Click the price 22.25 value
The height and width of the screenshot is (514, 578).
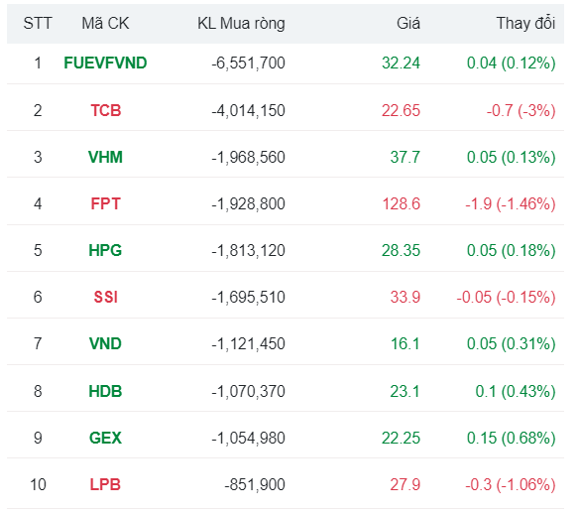[402, 438]
